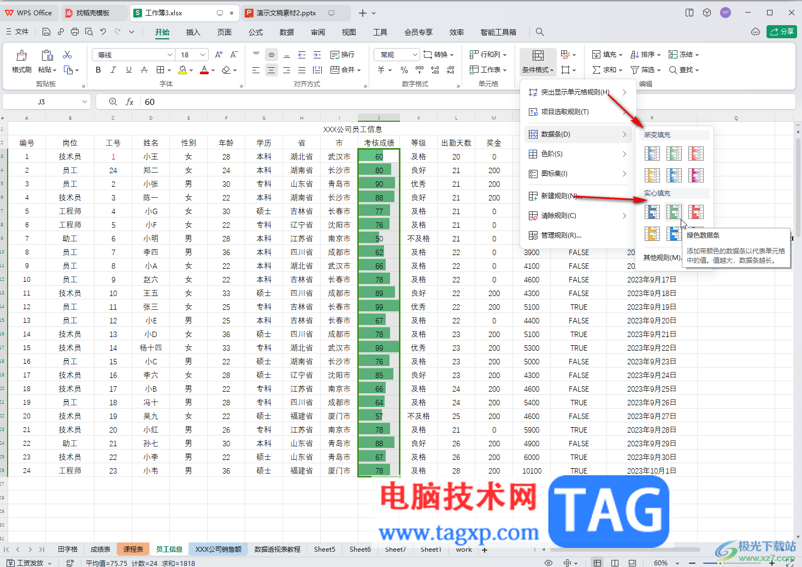Click the Find (查找) button
This screenshot has height=567, width=802.
point(684,70)
